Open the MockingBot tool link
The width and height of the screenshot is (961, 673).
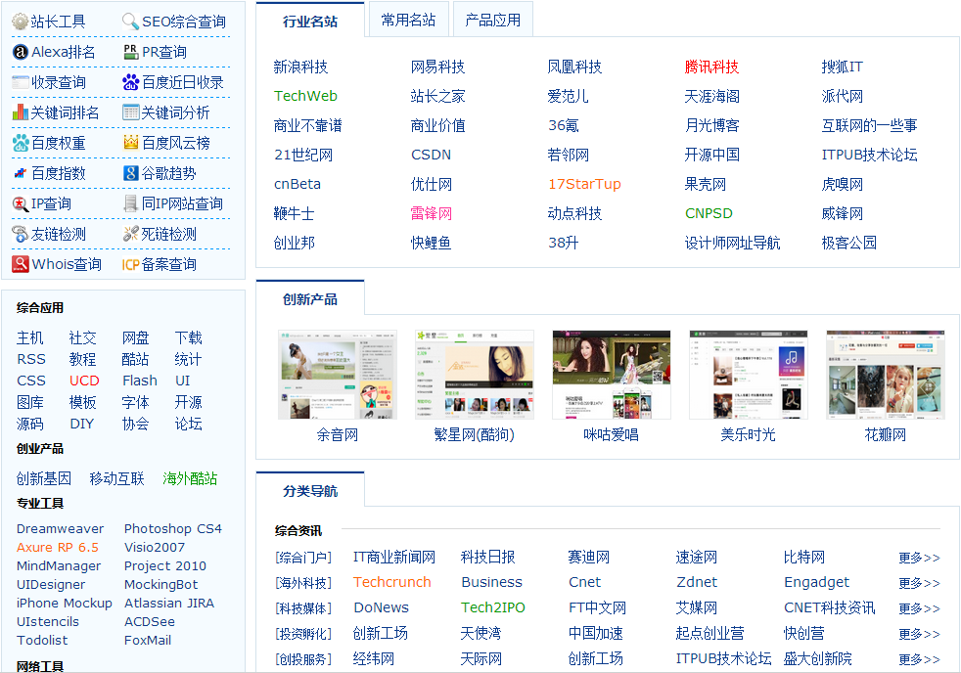161,585
